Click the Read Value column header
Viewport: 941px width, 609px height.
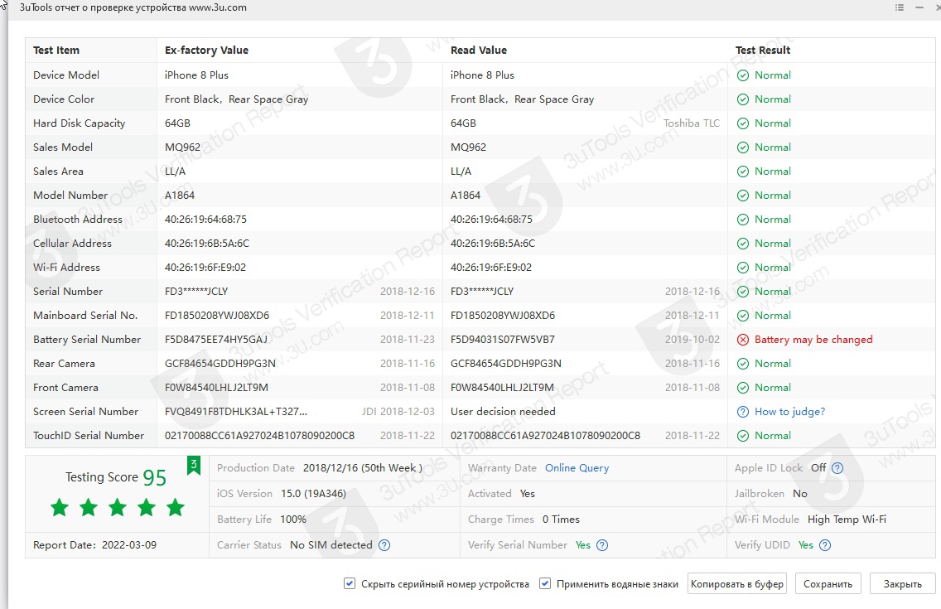(x=478, y=51)
